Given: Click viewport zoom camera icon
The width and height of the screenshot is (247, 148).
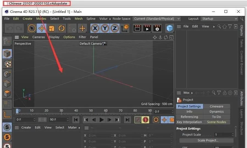Looking at the screenshot, I should coord(160,37).
